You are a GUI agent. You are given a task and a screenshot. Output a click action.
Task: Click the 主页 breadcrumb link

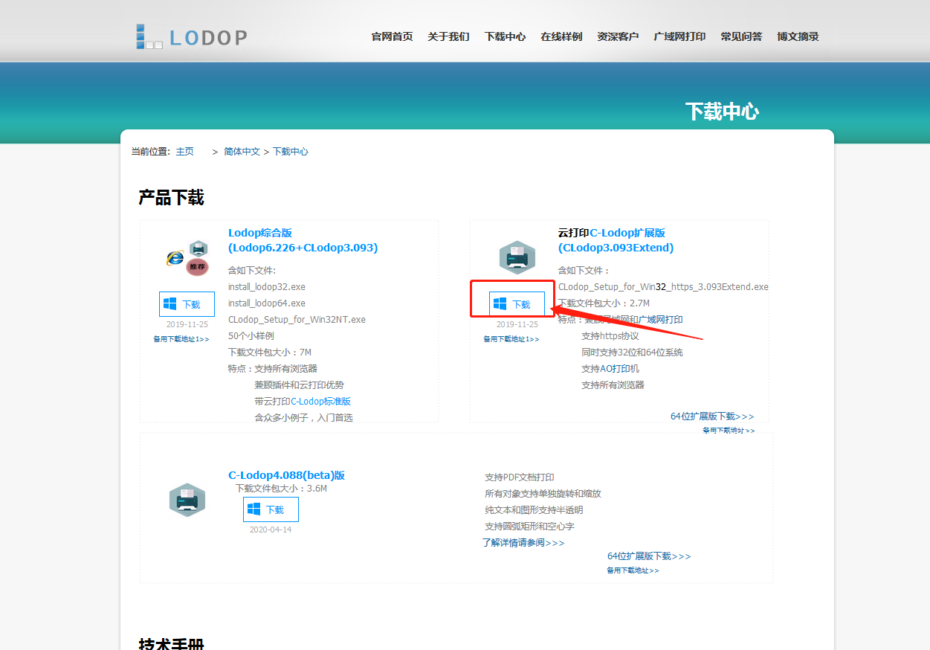184,151
